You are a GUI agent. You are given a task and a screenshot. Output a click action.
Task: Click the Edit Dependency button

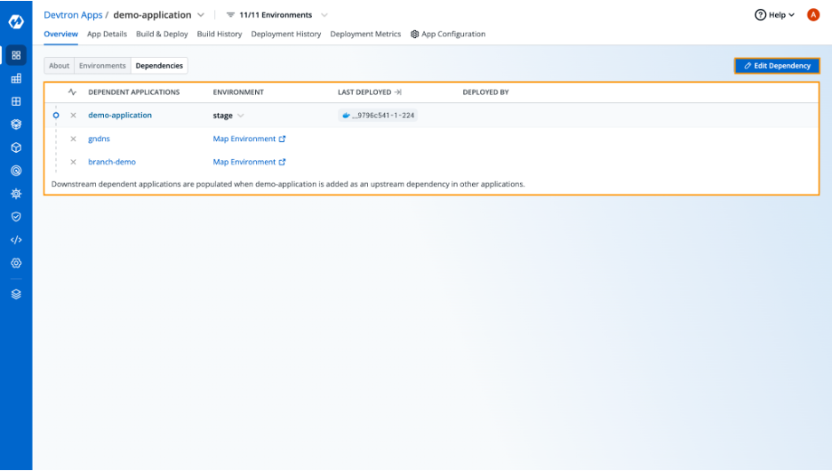[x=777, y=66]
